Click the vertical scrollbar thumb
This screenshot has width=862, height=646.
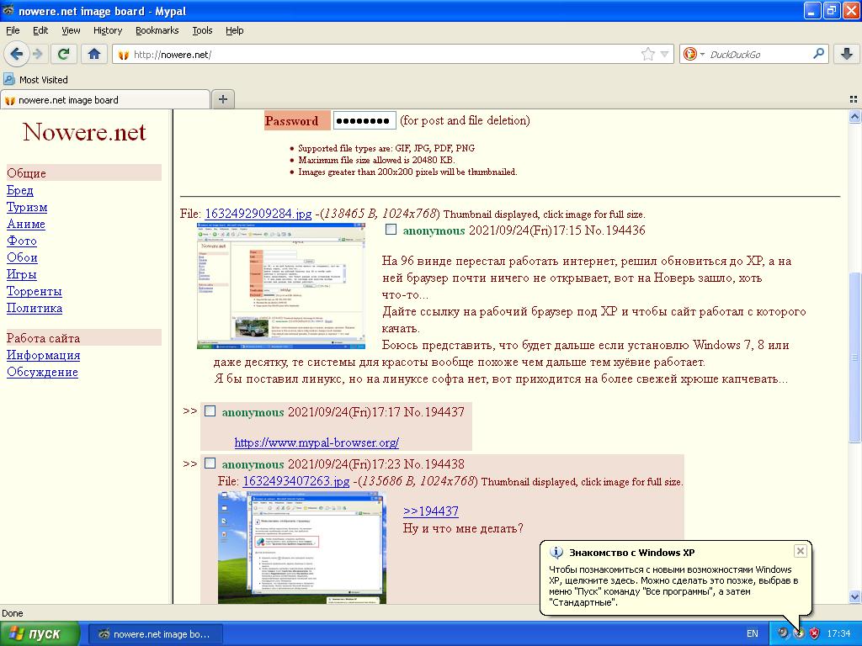pyautogui.click(x=854, y=357)
